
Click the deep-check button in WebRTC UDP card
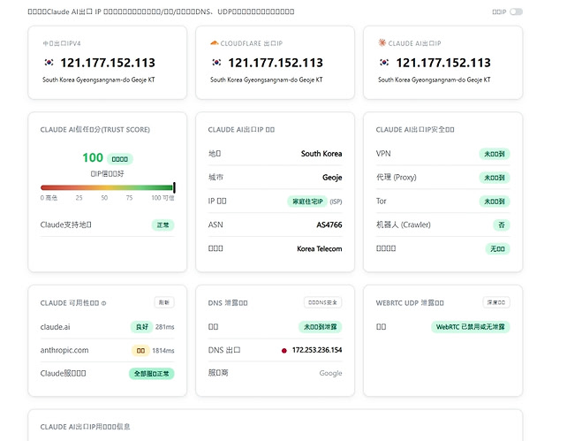tap(496, 302)
